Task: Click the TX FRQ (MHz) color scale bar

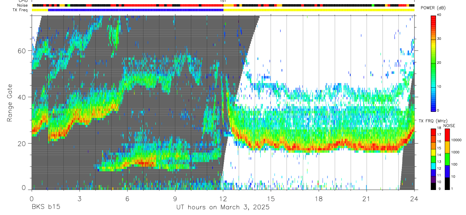Action: click(x=433, y=159)
